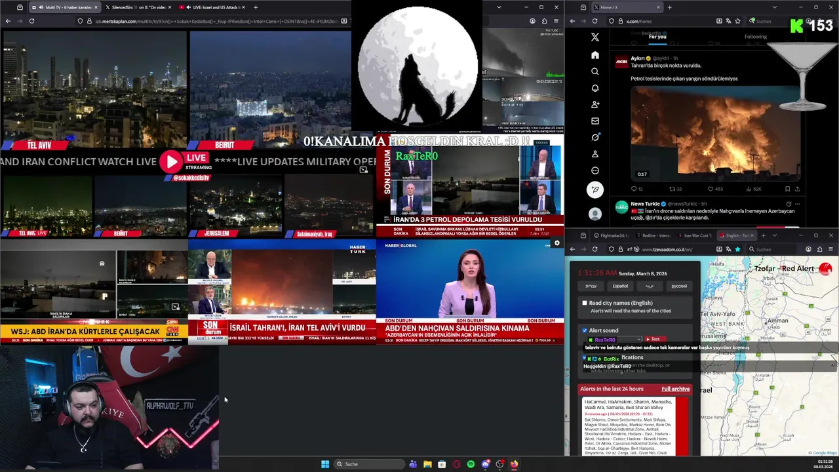Open account avatar at X sidebar bottom

[x=595, y=214]
